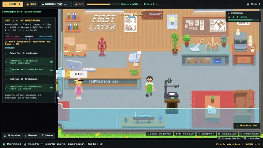The height and width of the screenshot is (148, 263).
Task: Select the green lizard model on the counter
Action: point(135,72)
